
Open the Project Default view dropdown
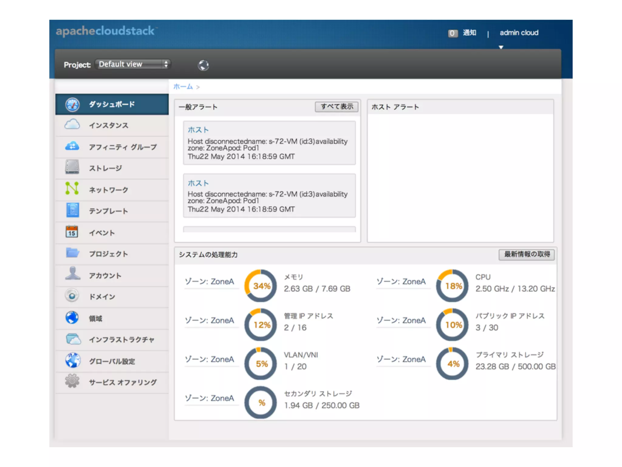coord(133,64)
